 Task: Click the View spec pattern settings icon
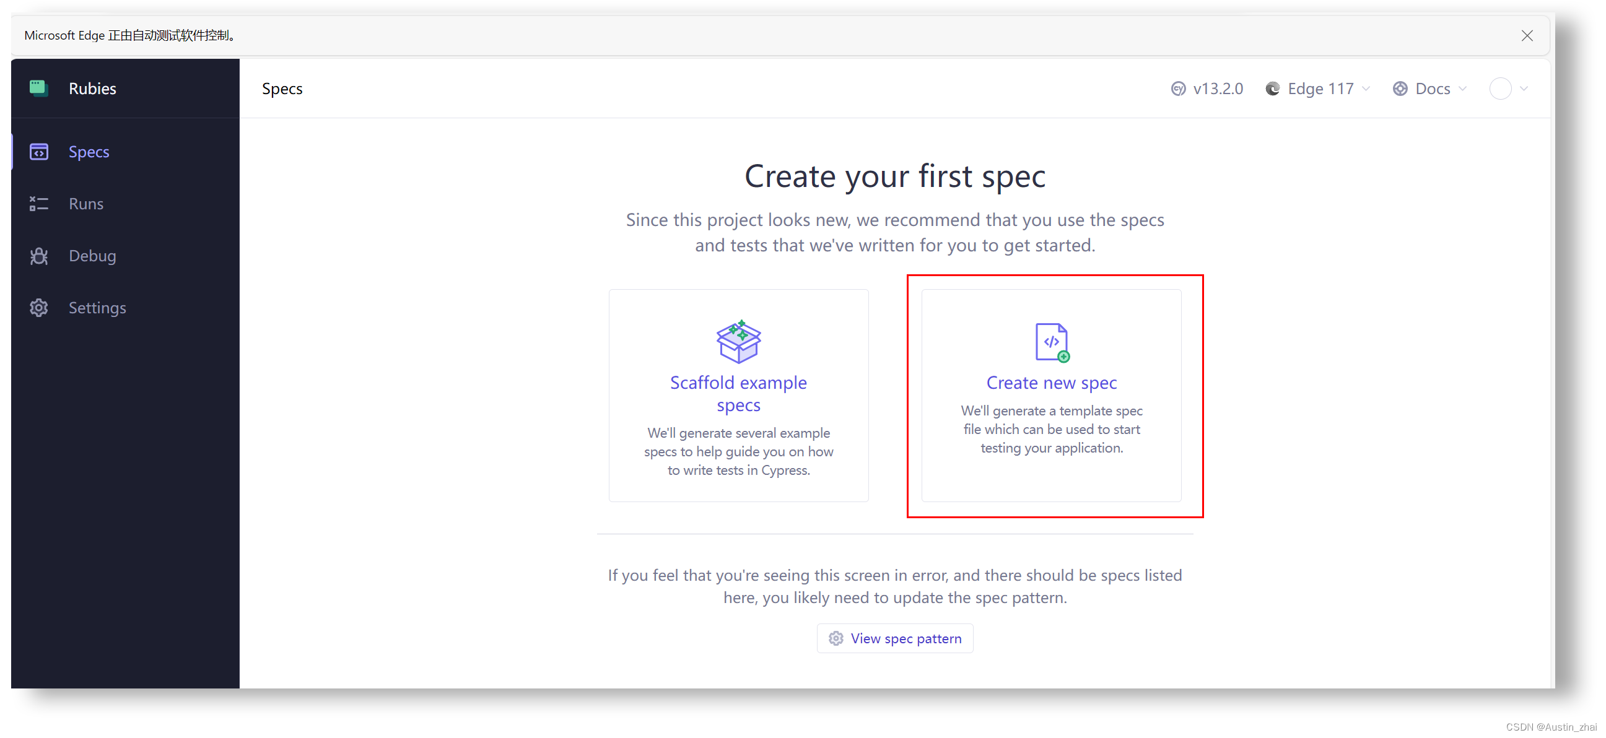click(837, 638)
